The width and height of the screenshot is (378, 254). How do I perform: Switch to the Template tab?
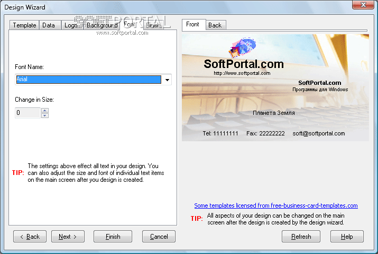pyautogui.click(x=24, y=25)
